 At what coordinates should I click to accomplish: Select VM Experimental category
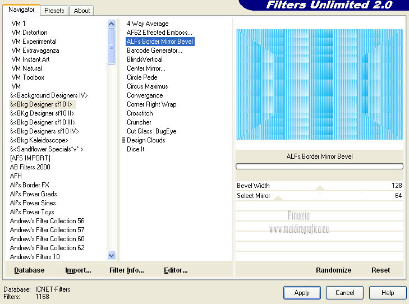pyautogui.click(x=34, y=42)
